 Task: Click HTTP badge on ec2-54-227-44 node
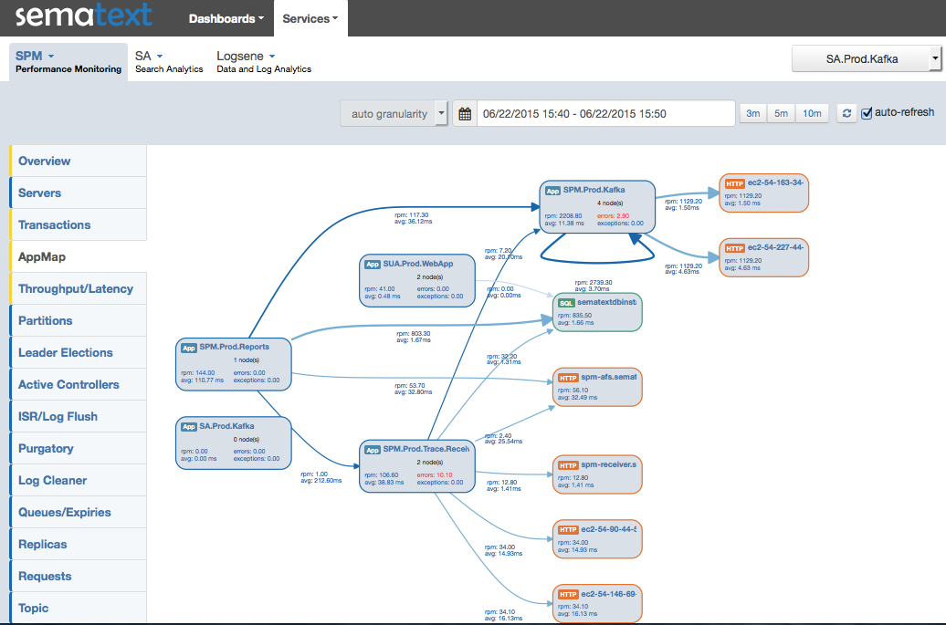tap(734, 248)
